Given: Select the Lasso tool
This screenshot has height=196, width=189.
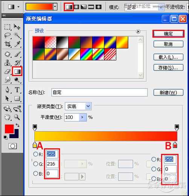Looking at the screenshot, I should 7,35.
